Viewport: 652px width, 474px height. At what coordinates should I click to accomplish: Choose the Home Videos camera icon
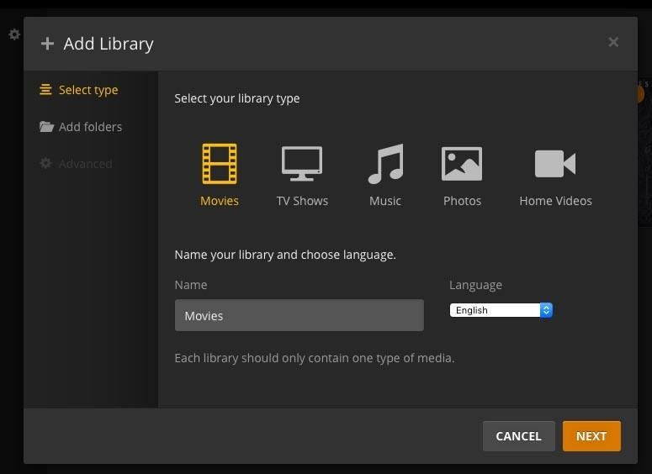[555, 164]
